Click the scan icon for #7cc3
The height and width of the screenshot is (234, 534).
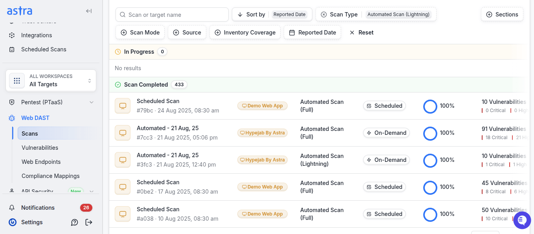click(123, 133)
